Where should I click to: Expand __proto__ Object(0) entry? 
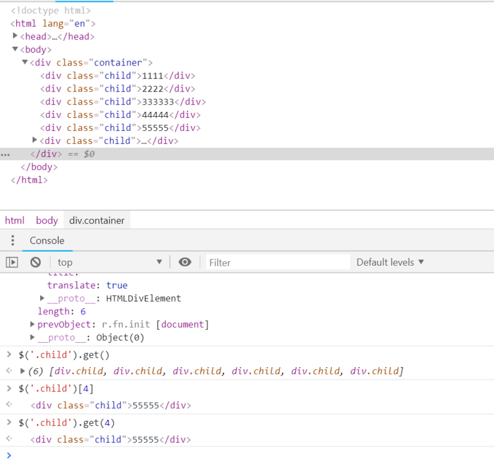(32, 337)
